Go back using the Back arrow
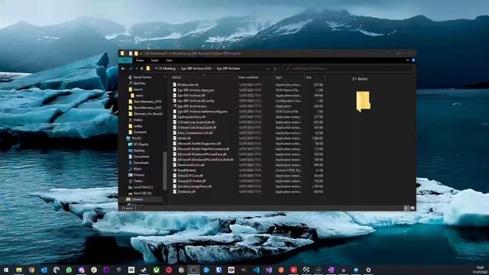The image size is (489, 275). [x=123, y=69]
